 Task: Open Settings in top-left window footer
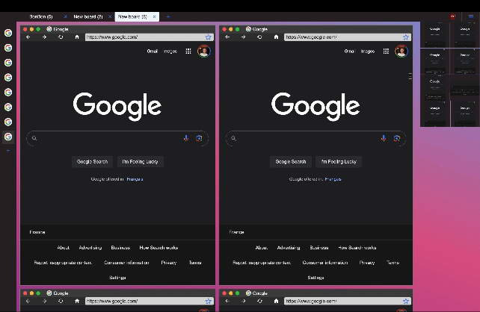(x=117, y=278)
